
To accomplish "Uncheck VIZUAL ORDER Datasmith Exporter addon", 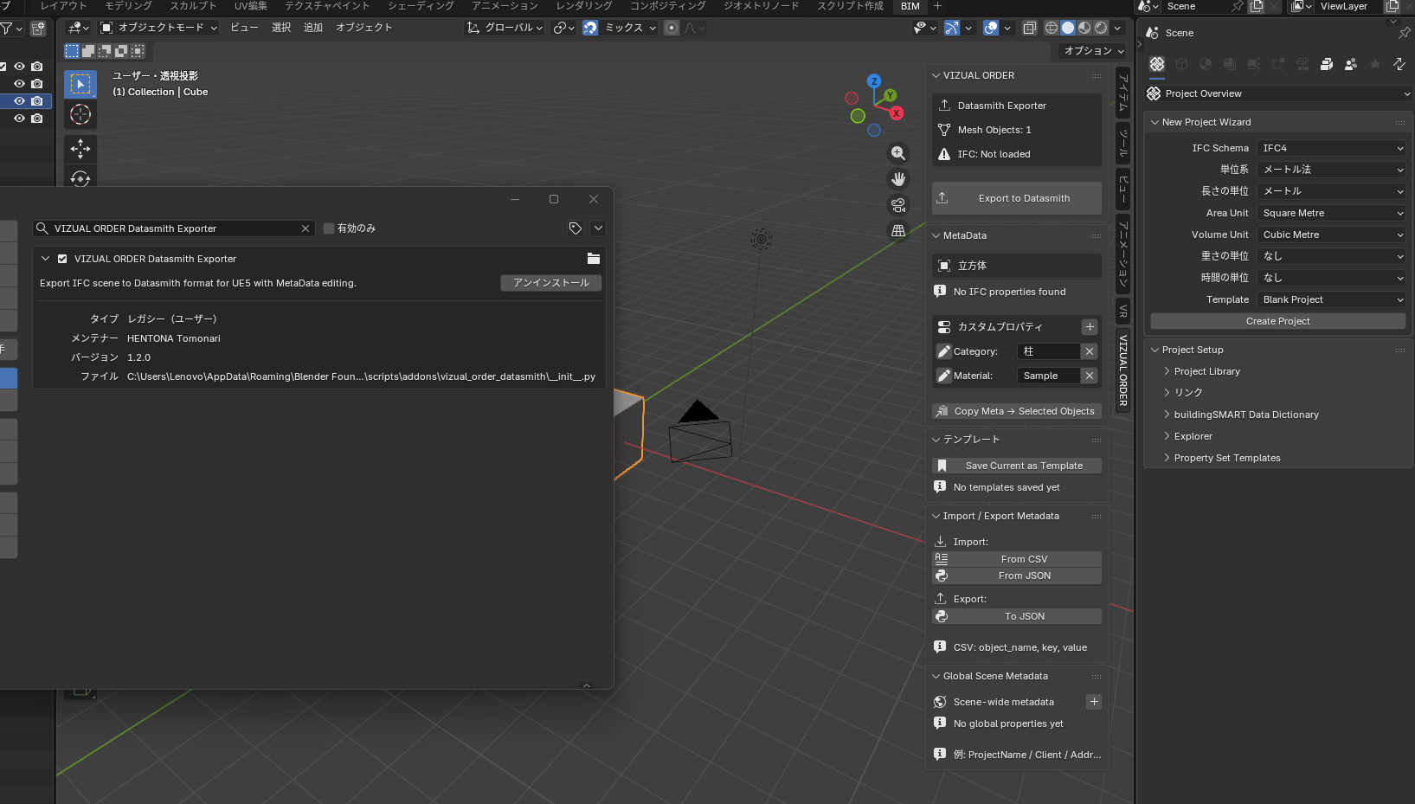I will [x=62, y=259].
